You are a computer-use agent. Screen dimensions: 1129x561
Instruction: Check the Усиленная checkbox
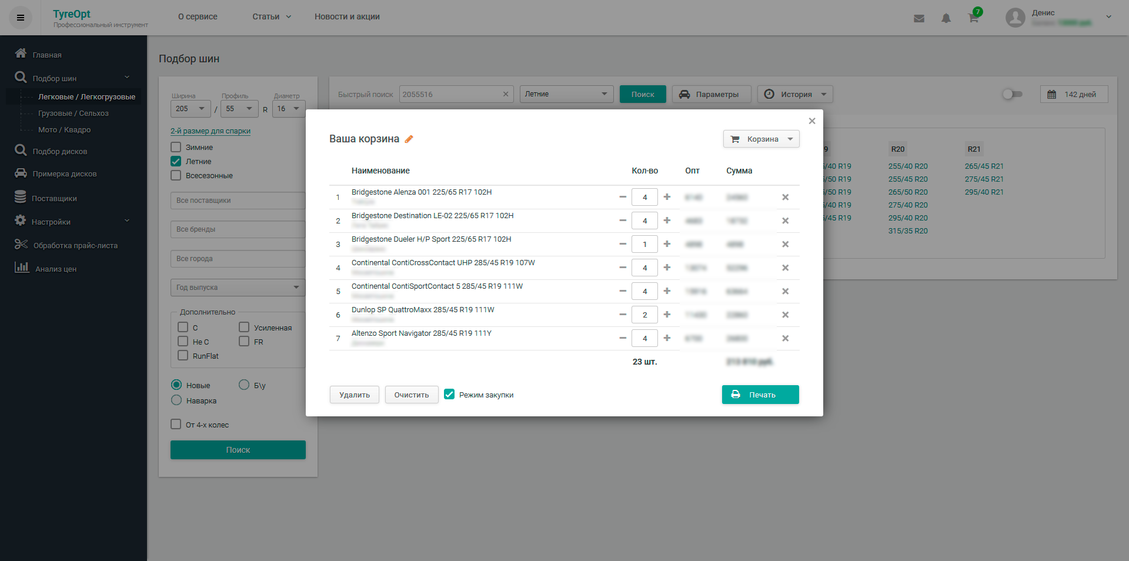tap(244, 328)
